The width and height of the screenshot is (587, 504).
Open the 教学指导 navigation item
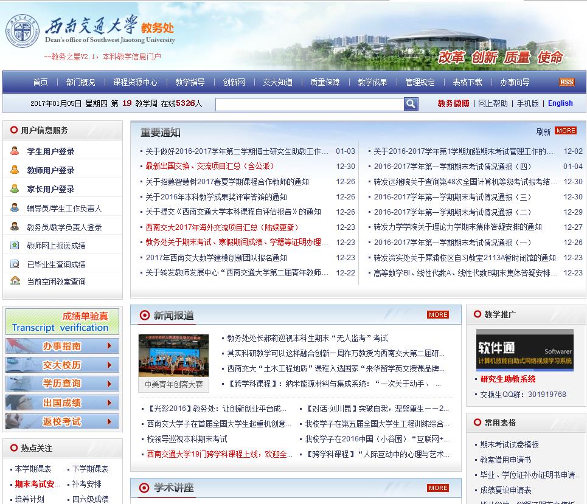click(190, 82)
